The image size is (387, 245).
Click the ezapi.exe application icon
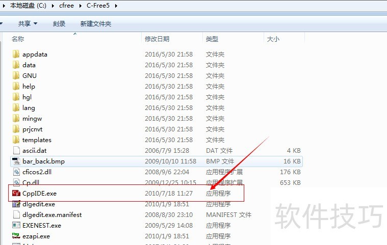[x=16, y=236]
